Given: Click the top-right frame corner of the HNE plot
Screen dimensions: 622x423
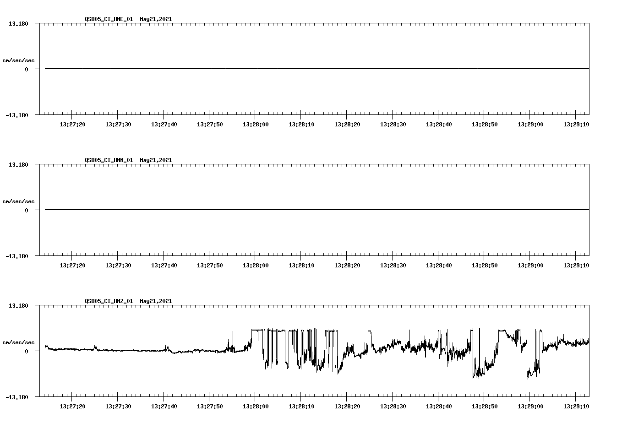Looking at the screenshot, I should point(589,22).
